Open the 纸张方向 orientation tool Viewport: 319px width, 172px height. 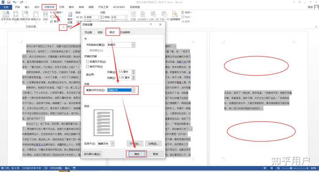[25, 16]
